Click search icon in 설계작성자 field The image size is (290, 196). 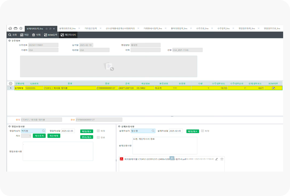pos(153,131)
